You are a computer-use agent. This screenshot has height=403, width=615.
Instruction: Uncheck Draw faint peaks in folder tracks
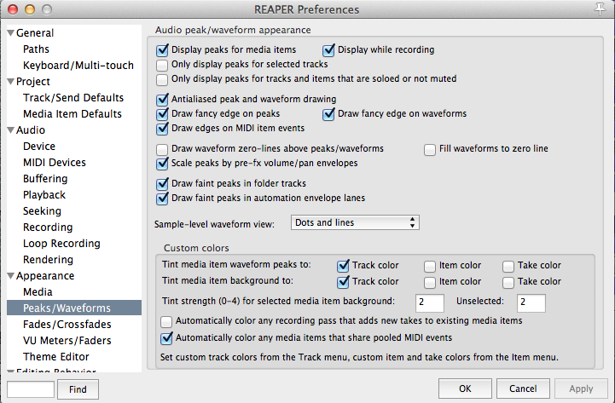pos(162,184)
